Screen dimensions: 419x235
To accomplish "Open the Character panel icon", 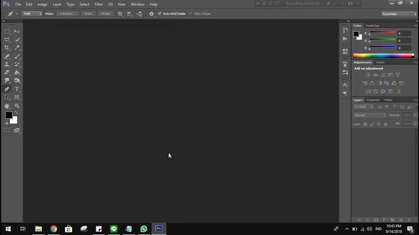I will 345,85.
